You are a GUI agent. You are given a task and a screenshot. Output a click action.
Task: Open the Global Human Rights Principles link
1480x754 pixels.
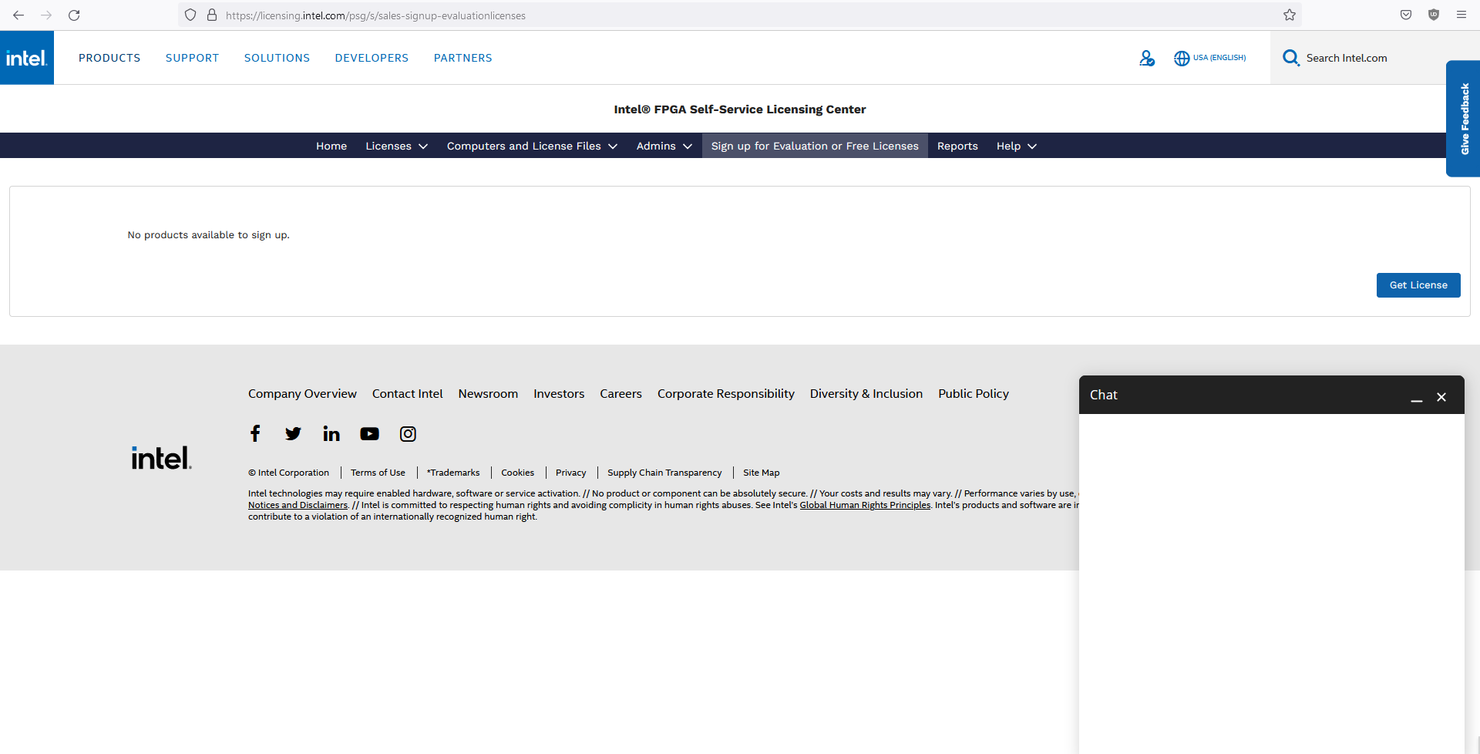tap(865, 505)
